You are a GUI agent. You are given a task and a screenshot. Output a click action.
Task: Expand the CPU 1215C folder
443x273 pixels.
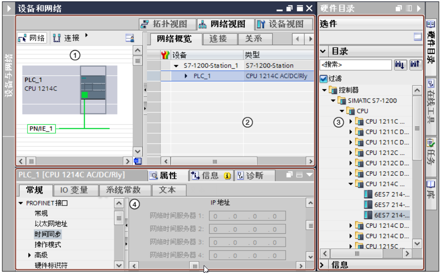pos(351,246)
